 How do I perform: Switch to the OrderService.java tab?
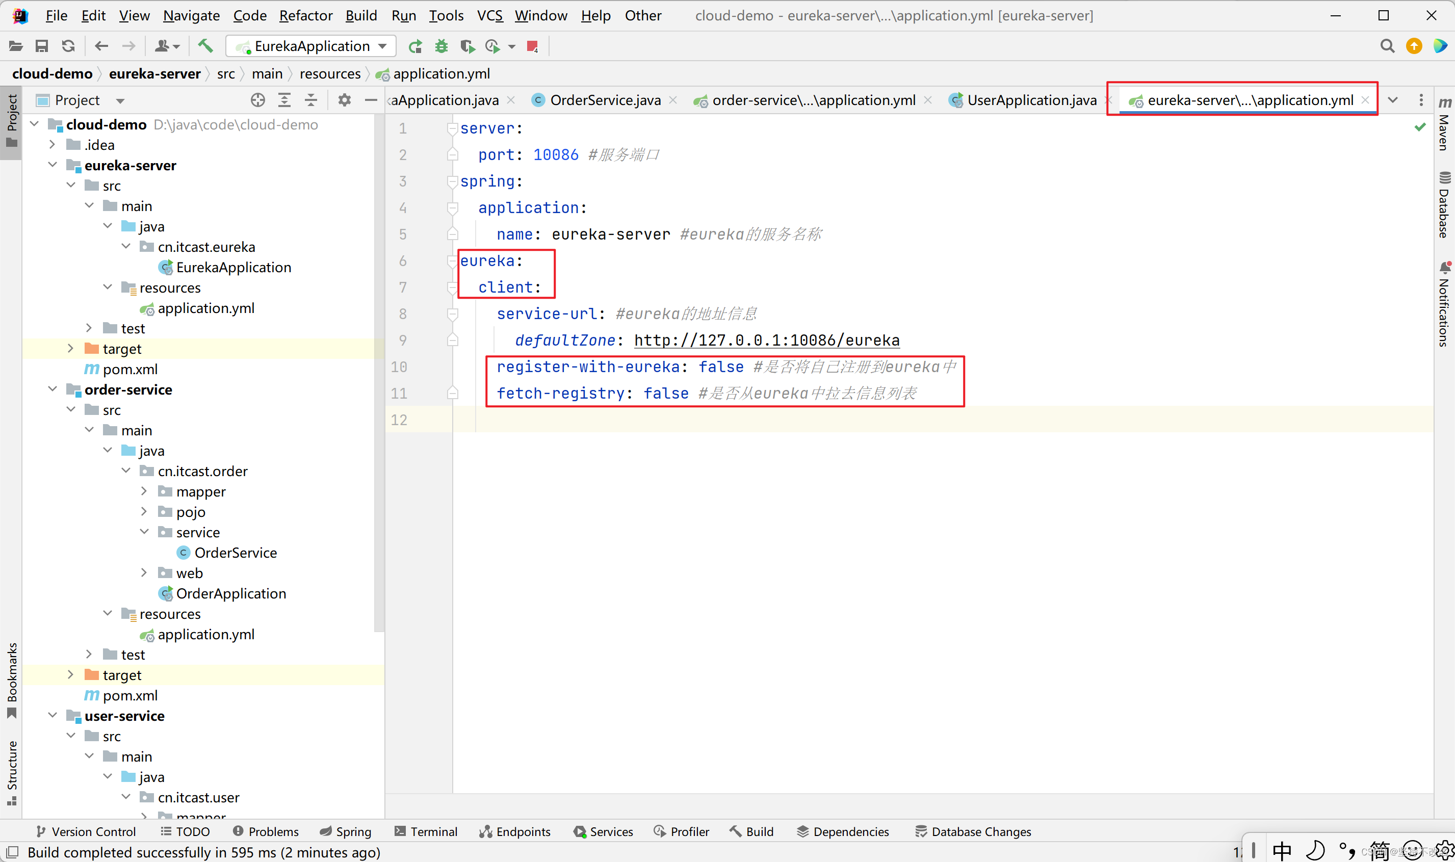point(604,99)
